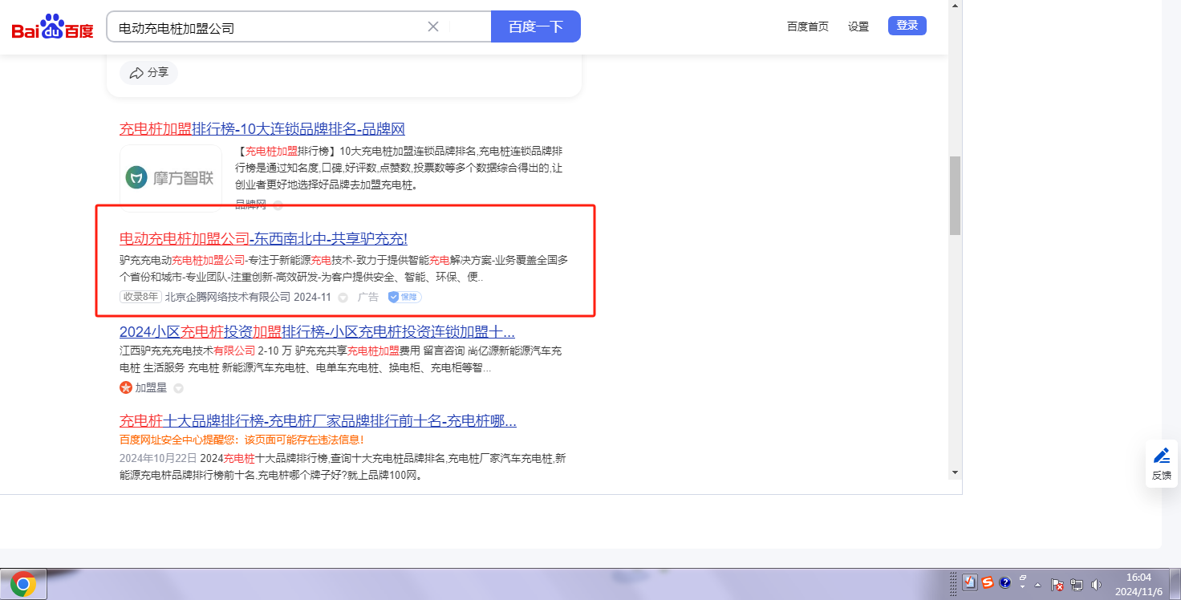The height and width of the screenshot is (600, 1181).
Task: Expand the dropdown arrow after 2024-11
Action: 343,298
